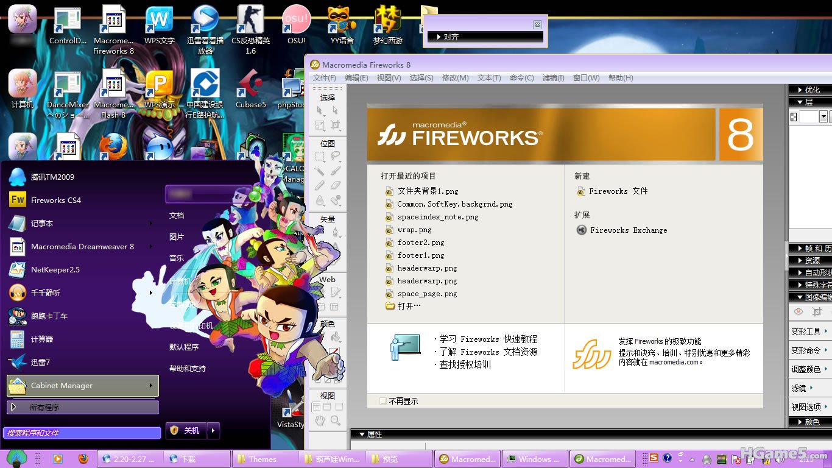Switch to full screen view mode
Viewport: 832px width, 468px height.
pyautogui.click(x=339, y=407)
